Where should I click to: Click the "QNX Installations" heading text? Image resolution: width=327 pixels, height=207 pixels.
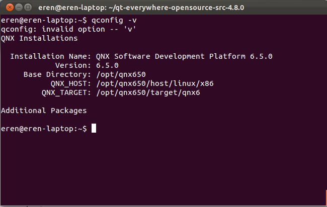(39, 38)
